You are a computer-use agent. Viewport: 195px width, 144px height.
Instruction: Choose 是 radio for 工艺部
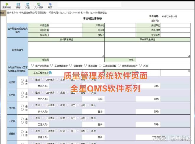coord(22,119)
